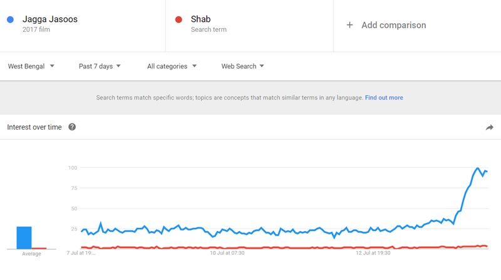Follow the Find out more link
Screen dimensions: 501x280
tap(384, 98)
